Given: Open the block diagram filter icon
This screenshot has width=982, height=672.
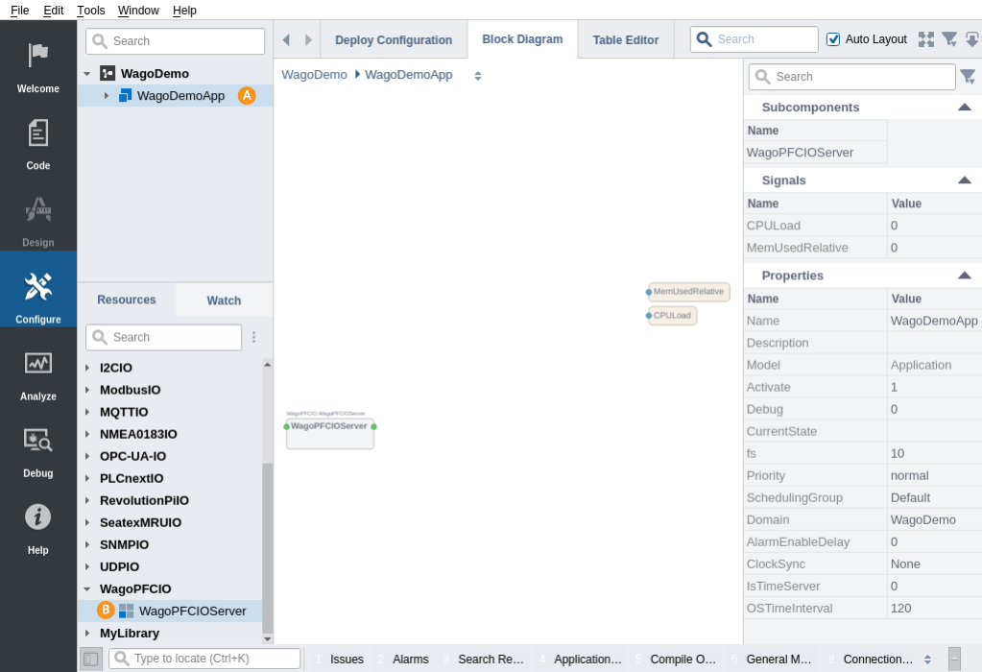Looking at the screenshot, I should 949,39.
